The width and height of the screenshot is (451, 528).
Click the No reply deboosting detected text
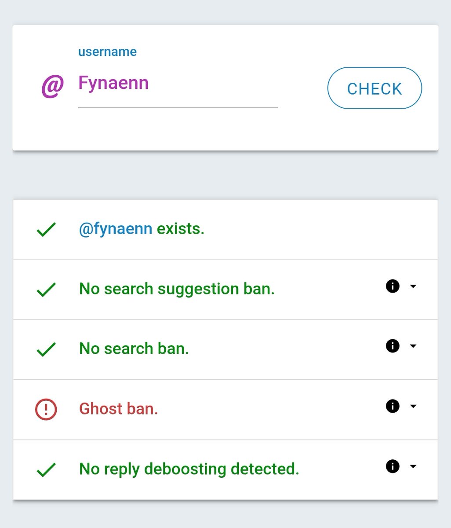click(189, 469)
